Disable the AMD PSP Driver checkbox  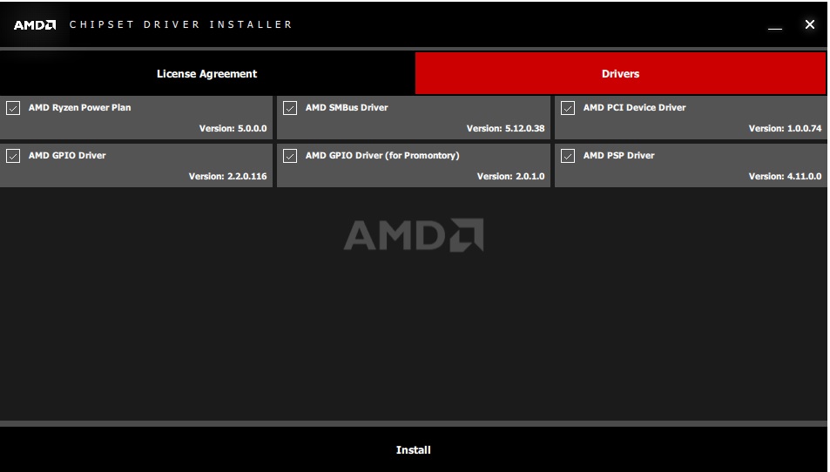(x=568, y=156)
